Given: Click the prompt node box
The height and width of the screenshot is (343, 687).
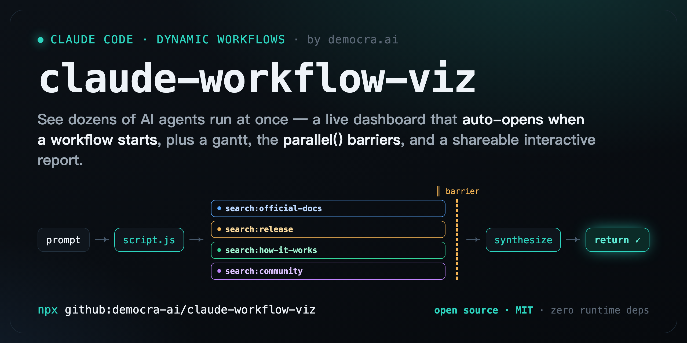Looking at the screenshot, I should tap(64, 240).
